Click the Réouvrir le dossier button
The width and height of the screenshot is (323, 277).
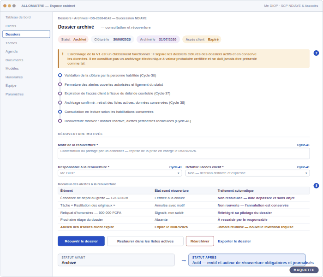point(81,241)
